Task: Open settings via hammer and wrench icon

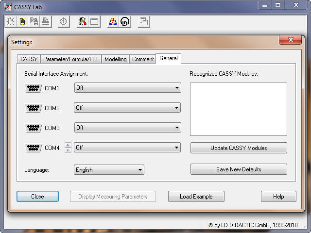Action: pyautogui.click(x=83, y=21)
